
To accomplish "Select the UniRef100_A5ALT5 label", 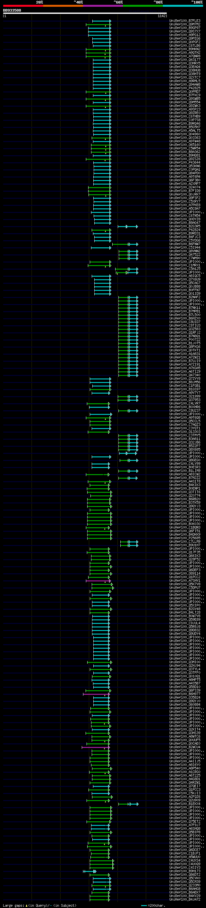I will pyautogui.click(x=185, y=131).
